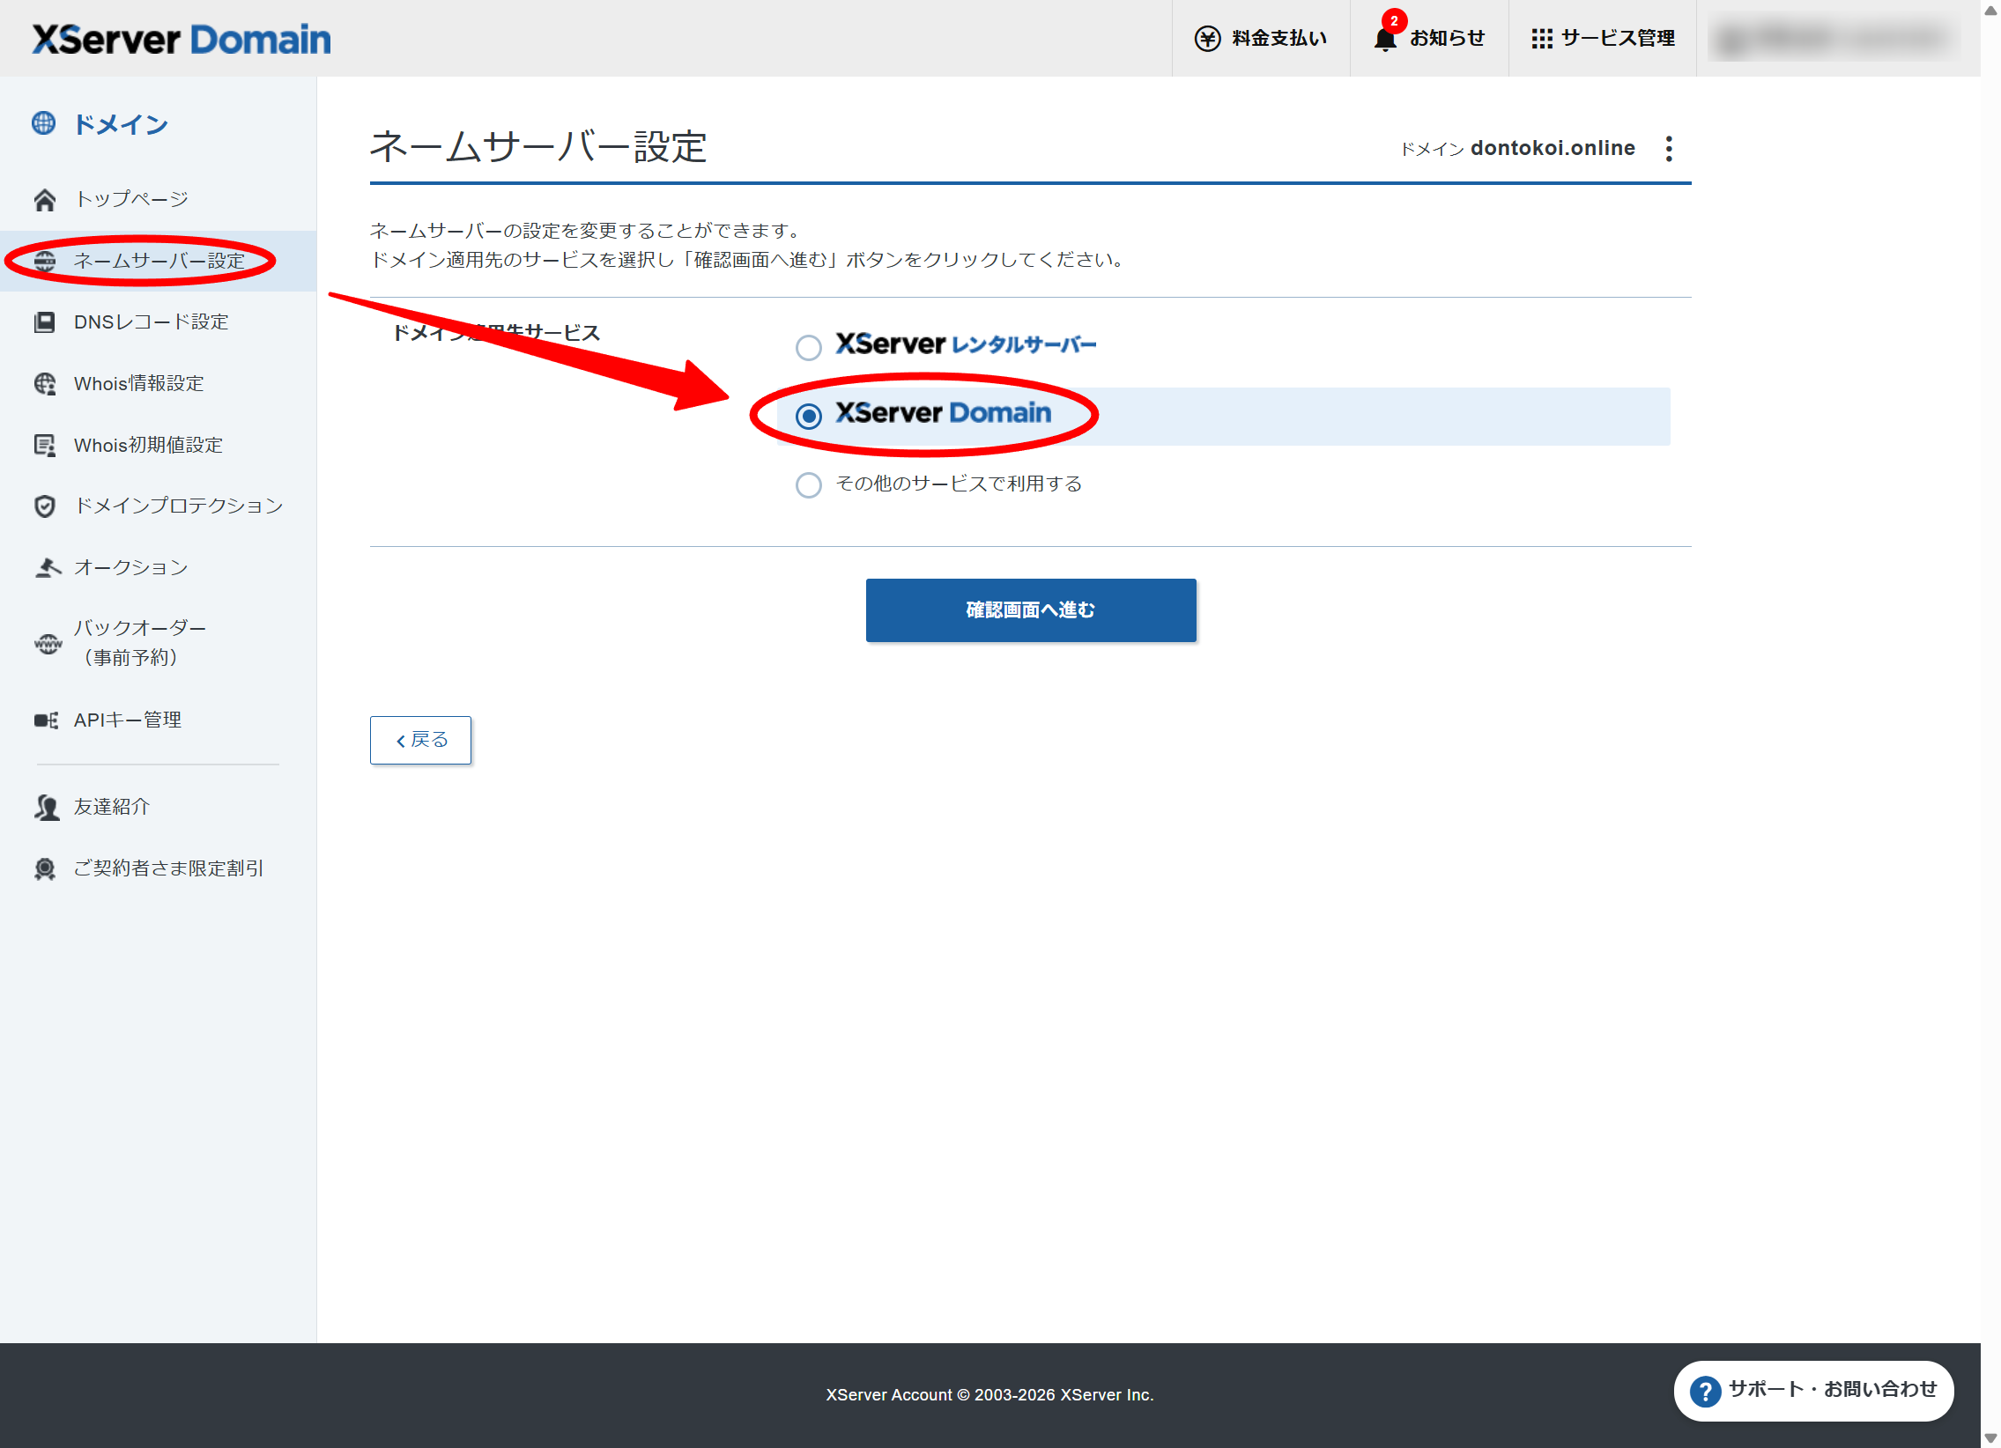The image size is (2001, 1448).
Task: Select the その他のサービスで利用する radio option
Action: (x=808, y=485)
